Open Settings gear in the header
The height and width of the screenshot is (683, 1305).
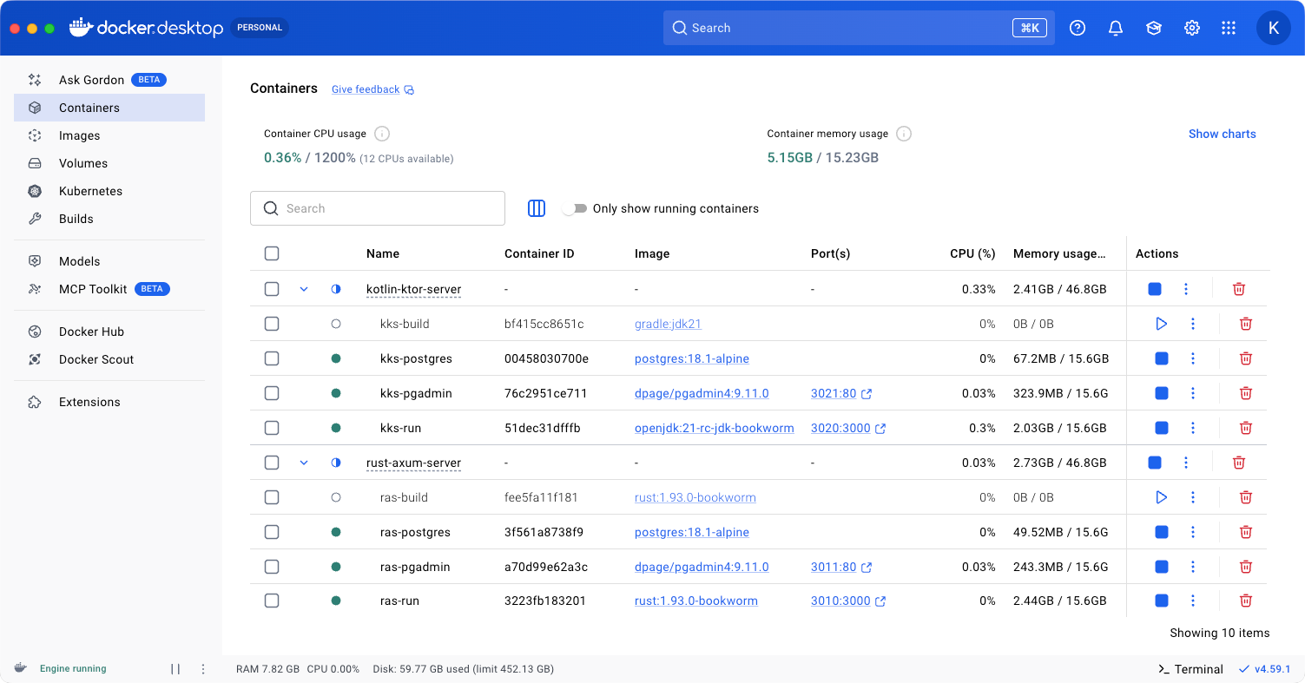[1192, 28]
